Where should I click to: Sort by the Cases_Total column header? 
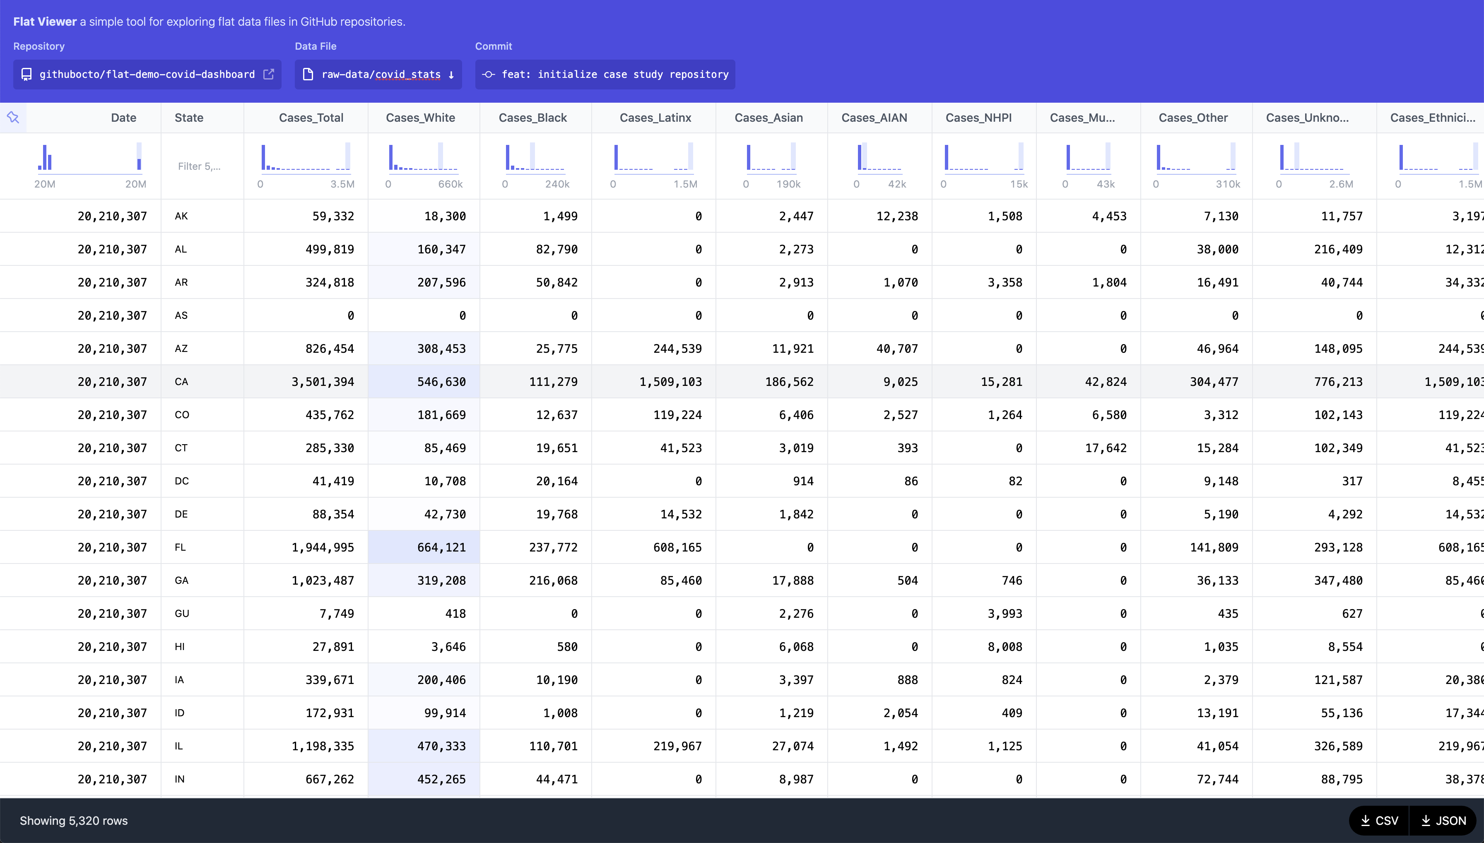(311, 118)
